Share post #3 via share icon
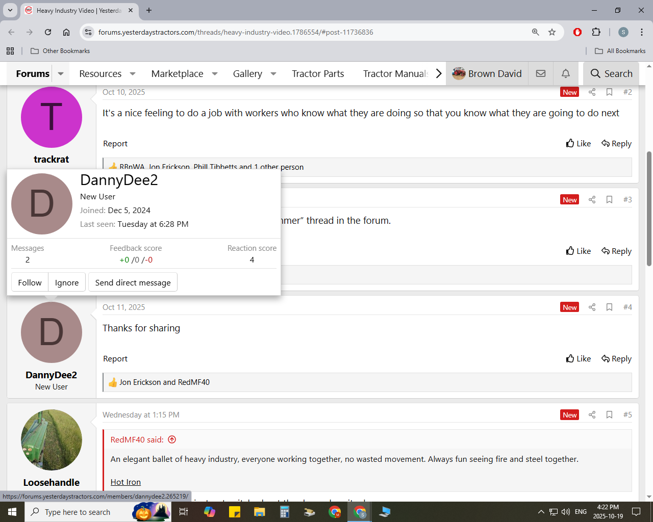 point(592,200)
